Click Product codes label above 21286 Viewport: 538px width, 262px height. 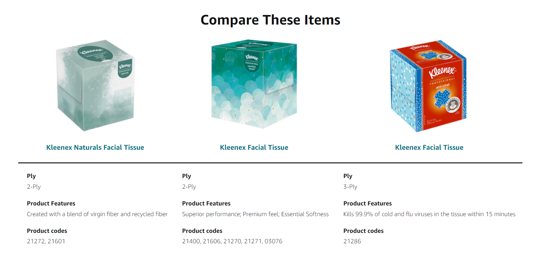[x=363, y=231]
